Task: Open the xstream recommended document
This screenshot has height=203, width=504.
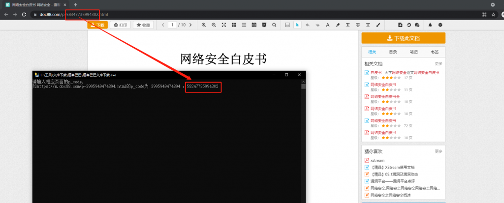Action: [378, 160]
